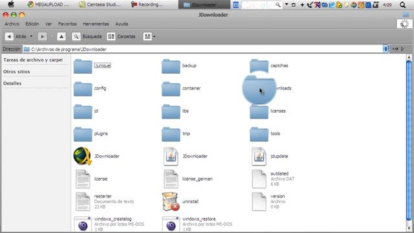Switch to the MEGAUPLOAD Chrome window
414x233 pixels.
[x=49, y=5]
